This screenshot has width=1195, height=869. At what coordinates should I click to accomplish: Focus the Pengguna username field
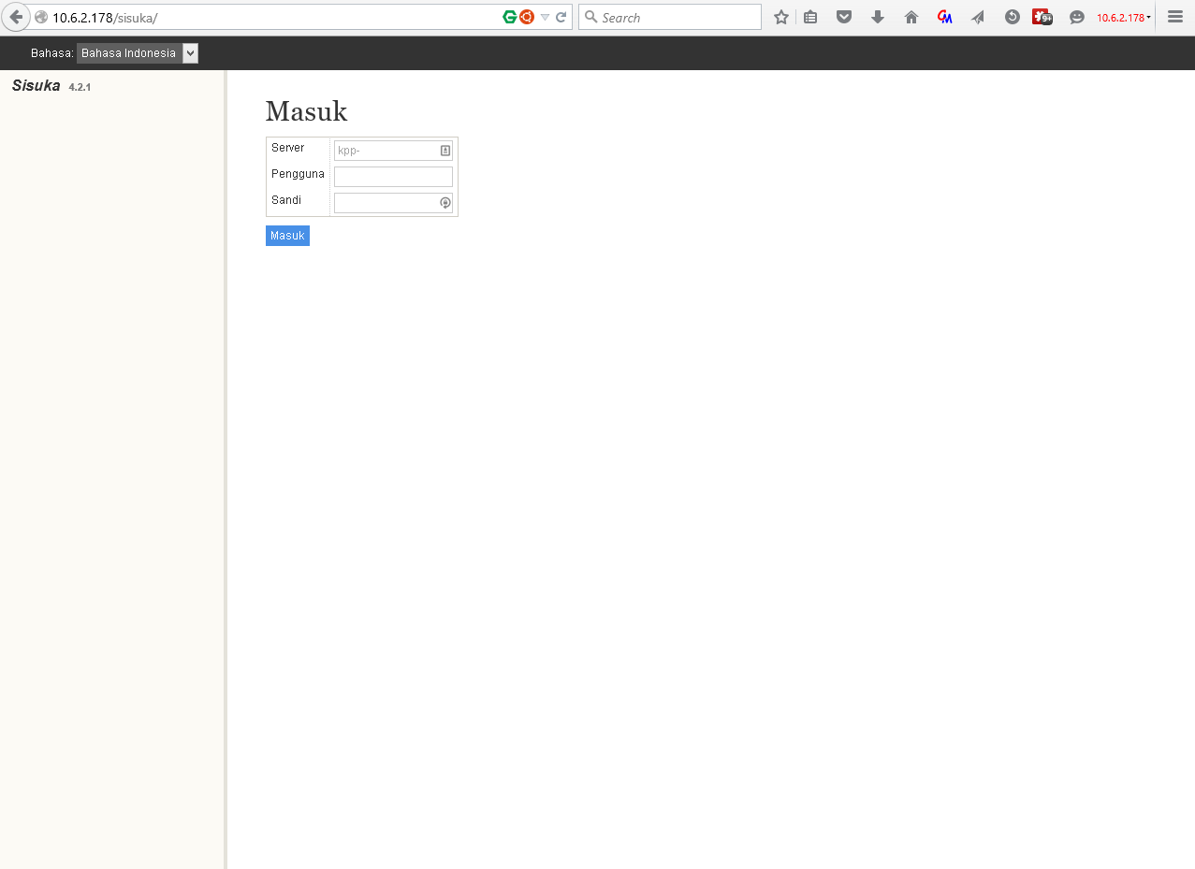point(393,177)
